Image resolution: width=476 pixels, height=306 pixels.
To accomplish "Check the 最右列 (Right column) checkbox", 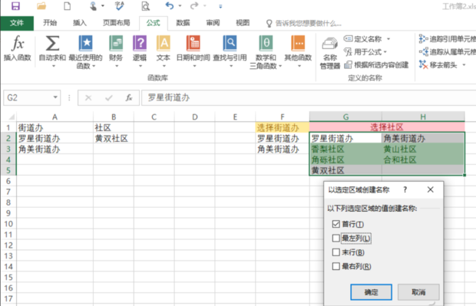I will coord(336,266).
